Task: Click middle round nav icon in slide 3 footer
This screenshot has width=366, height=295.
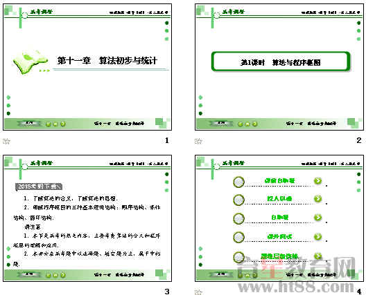Action: [55, 276]
